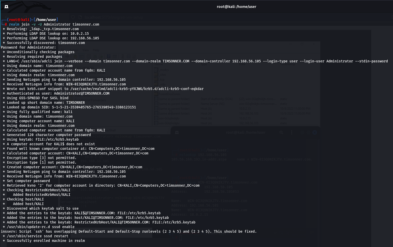Click the front terminal title 'root@kali: /home/user'

click(x=236, y=7)
